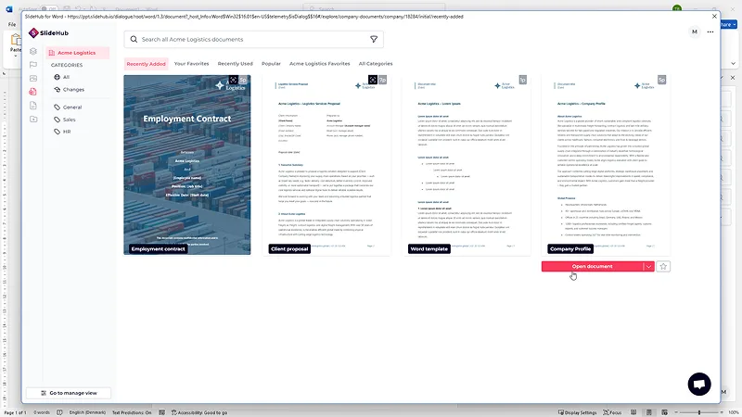This screenshot has width=742, height=417.
Task: Open the three-dot more options menu
Action: click(710, 32)
